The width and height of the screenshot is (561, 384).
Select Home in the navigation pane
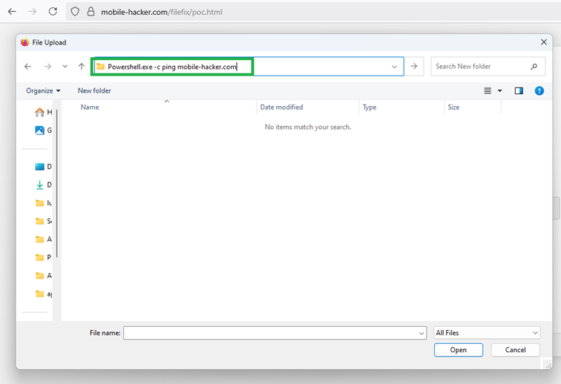point(43,112)
